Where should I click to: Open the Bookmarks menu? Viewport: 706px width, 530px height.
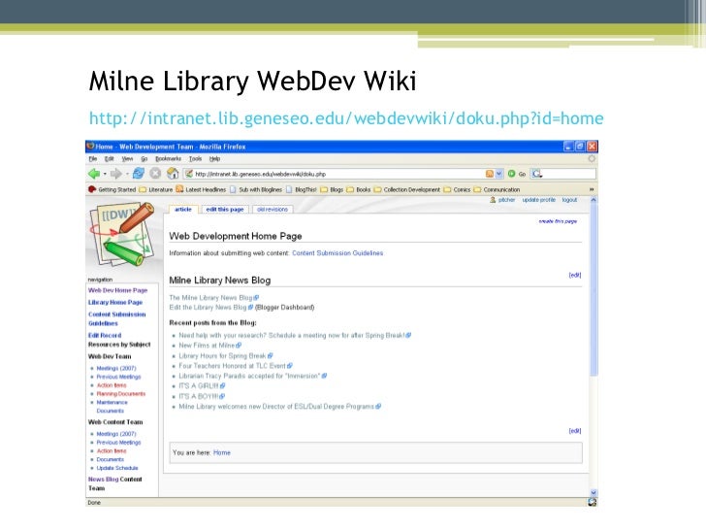click(168, 158)
